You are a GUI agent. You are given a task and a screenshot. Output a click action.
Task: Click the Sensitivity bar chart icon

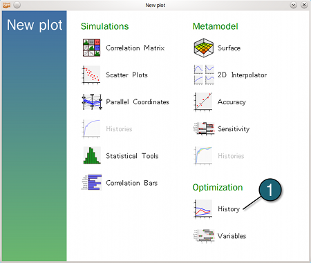pos(204,128)
